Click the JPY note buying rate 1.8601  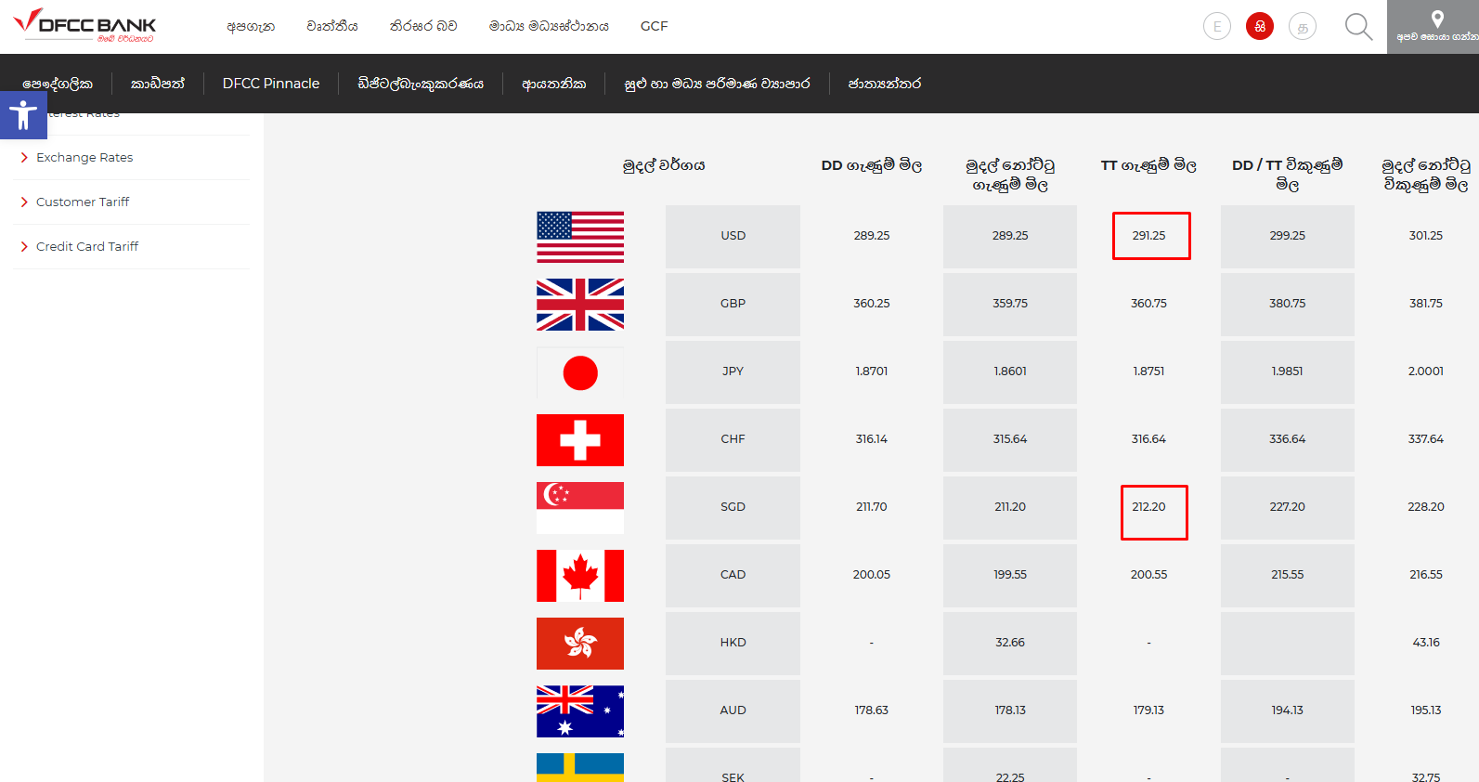1010,371
